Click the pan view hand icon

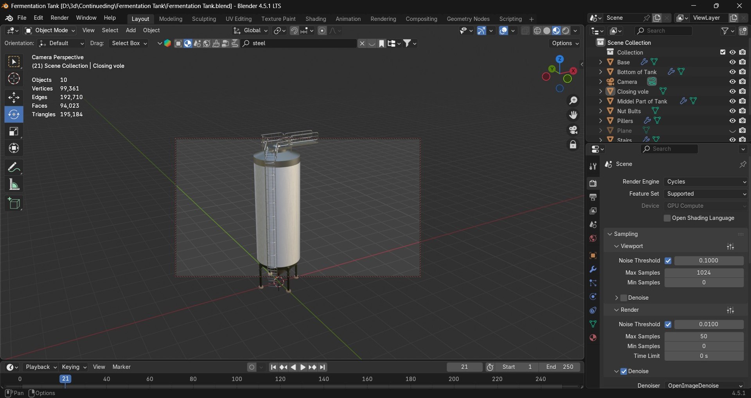coord(573,115)
